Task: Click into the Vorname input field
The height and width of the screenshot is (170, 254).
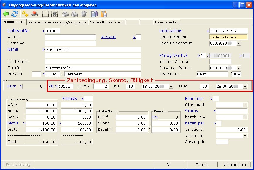Action: tap(70, 43)
